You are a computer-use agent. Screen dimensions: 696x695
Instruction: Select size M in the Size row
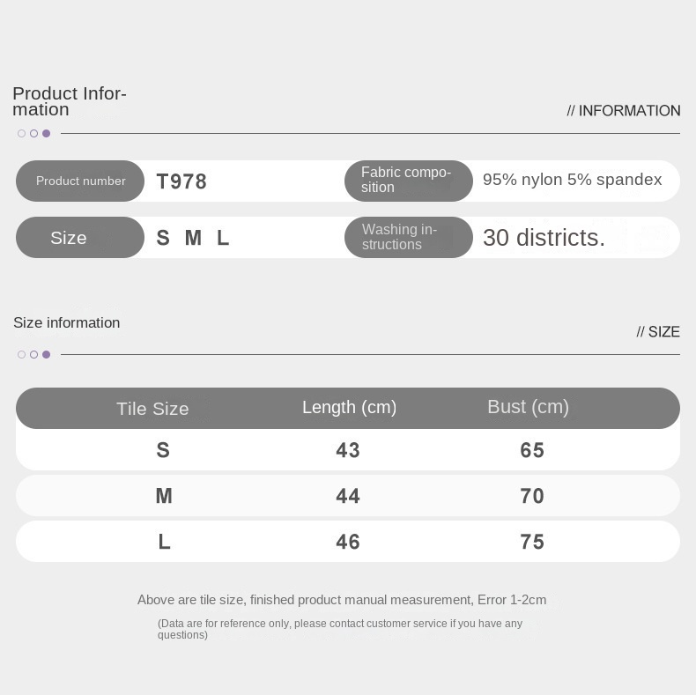coord(193,238)
